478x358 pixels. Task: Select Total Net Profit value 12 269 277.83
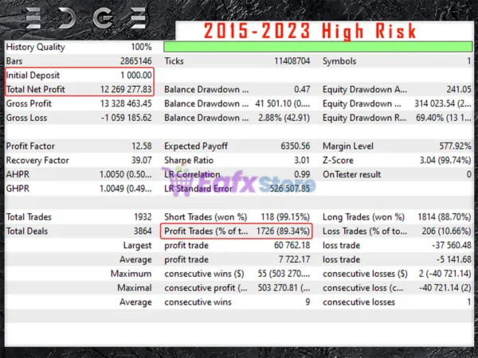click(126, 89)
